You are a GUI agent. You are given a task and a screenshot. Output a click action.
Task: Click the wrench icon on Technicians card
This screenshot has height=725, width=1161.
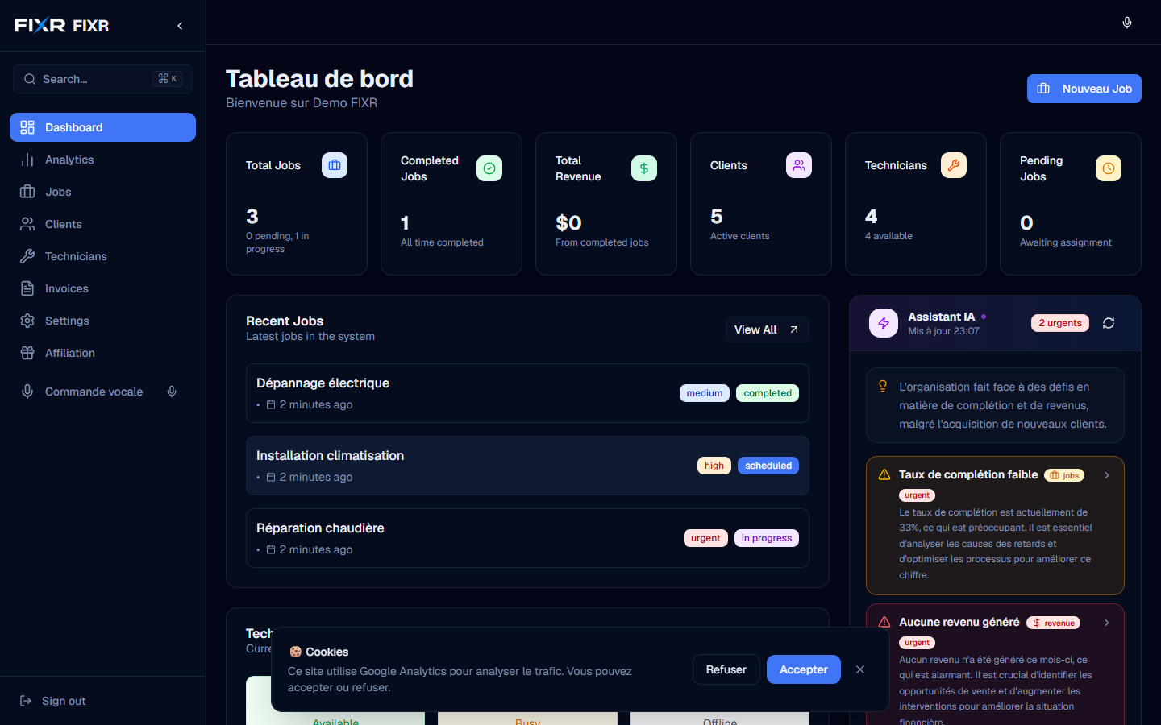click(954, 165)
